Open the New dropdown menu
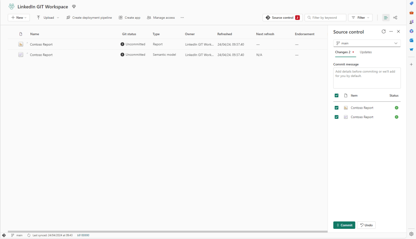Viewport: 416px width, 239px height. 19,18
